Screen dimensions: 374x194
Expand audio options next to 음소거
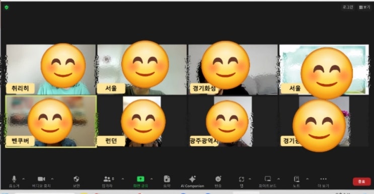coord(23,178)
